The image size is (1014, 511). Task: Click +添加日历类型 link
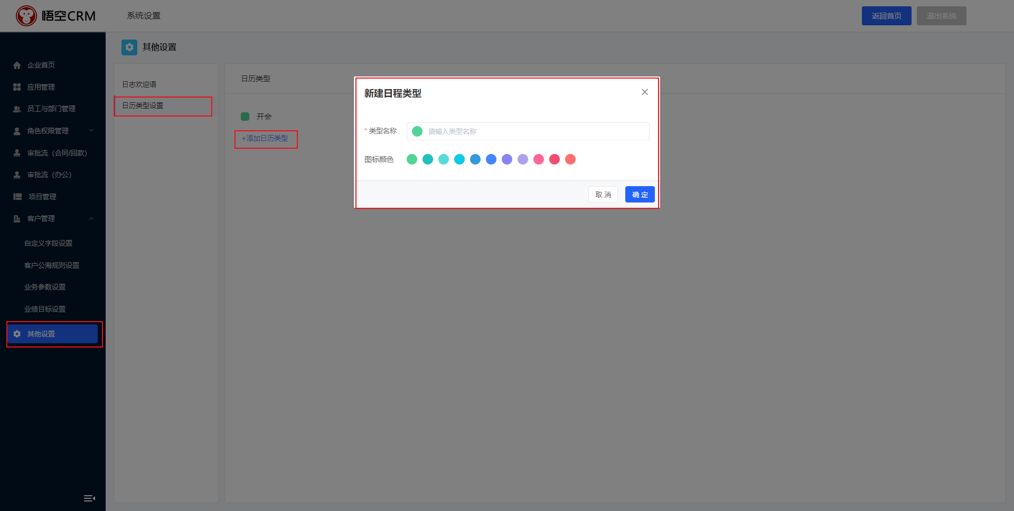[x=265, y=138]
